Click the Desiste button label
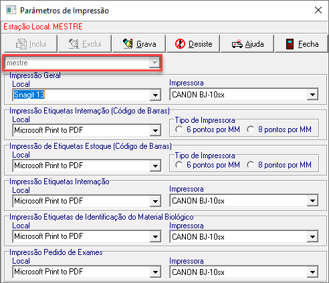This screenshot has height=283, width=329. pyautogui.click(x=200, y=44)
